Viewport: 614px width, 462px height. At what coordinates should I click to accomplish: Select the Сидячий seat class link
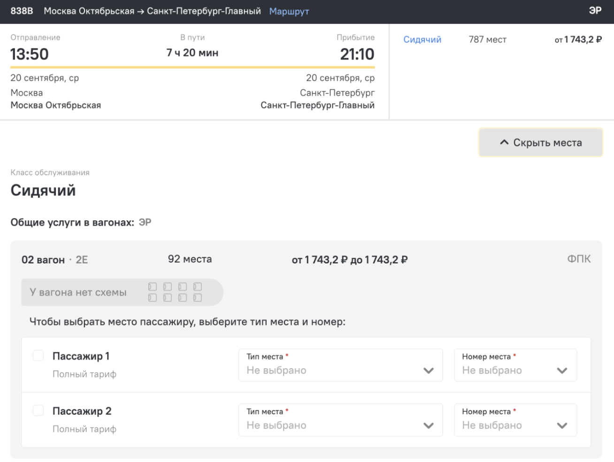[x=422, y=39]
